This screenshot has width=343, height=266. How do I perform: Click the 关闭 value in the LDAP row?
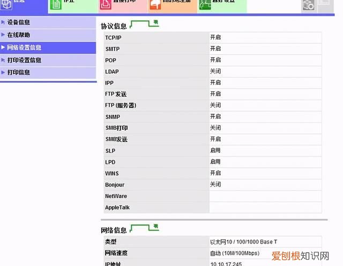(x=215, y=71)
